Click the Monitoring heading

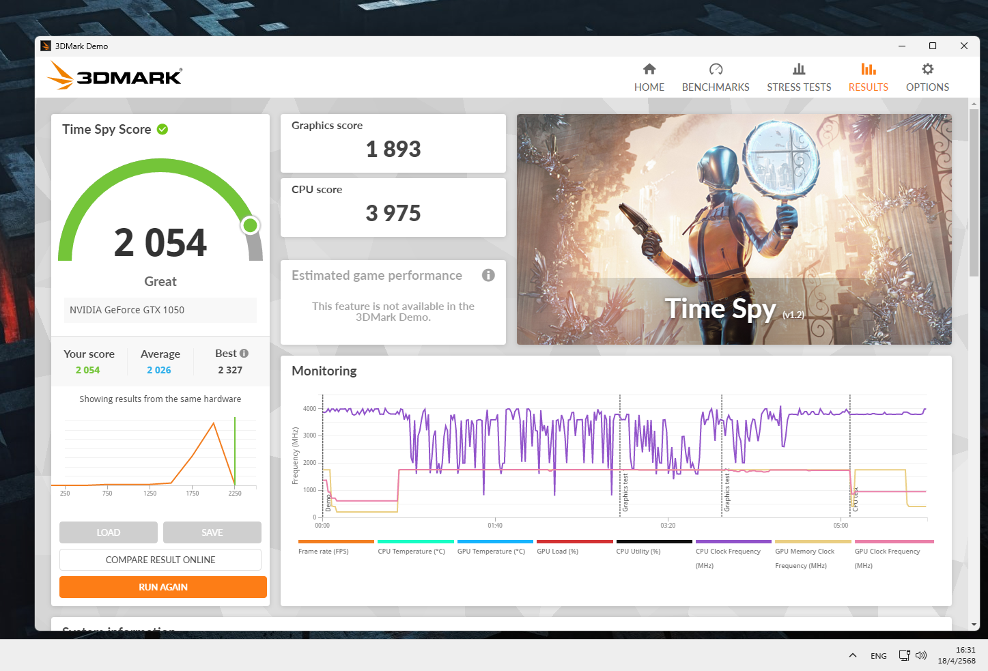(x=324, y=371)
